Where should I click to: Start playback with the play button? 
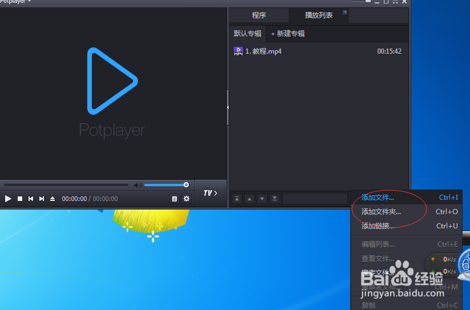(8, 199)
